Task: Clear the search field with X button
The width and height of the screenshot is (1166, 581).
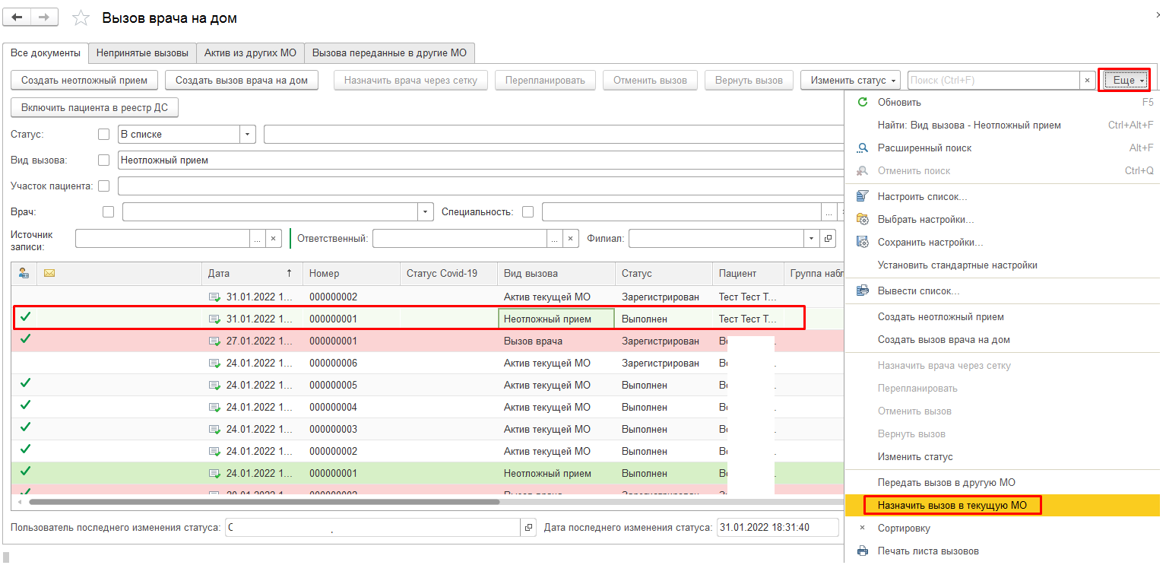Action: [x=1087, y=80]
